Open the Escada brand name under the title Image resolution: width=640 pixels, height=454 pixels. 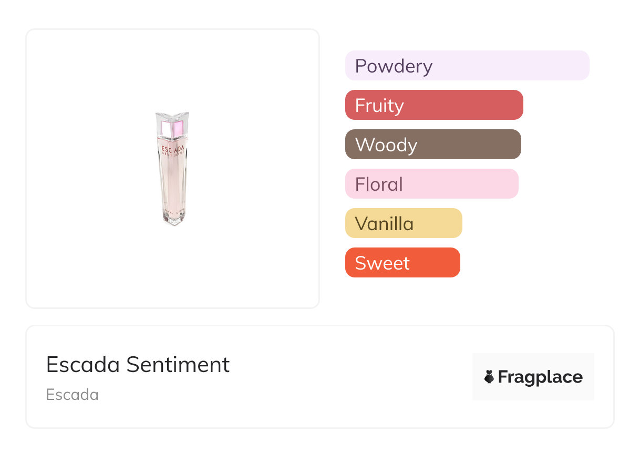tap(72, 395)
